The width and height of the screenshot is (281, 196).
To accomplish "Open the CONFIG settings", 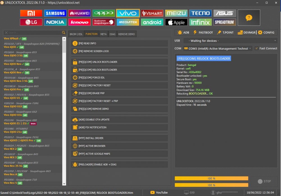I will tap(266, 32).
